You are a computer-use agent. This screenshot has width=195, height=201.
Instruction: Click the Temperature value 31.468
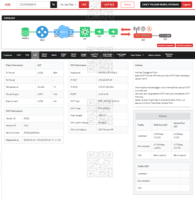[x=41, y=87]
